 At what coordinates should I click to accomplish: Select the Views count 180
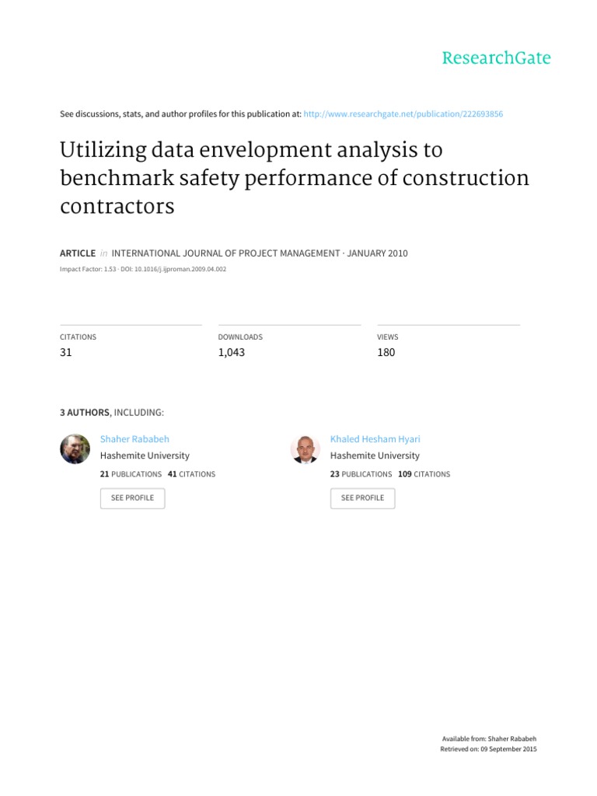click(x=386, y=352)
